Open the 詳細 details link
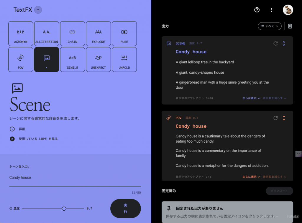The image size is (302, 223). [21, 129]
